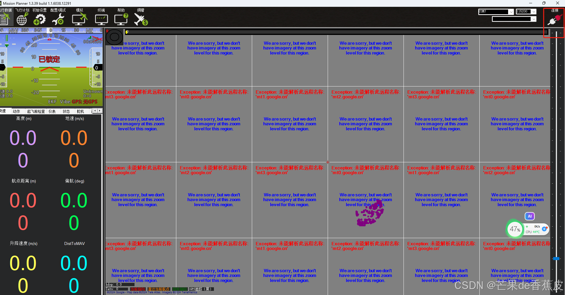Click the 当前指向 red legend label
Screen dimensions: 565x295
(137, 289)
